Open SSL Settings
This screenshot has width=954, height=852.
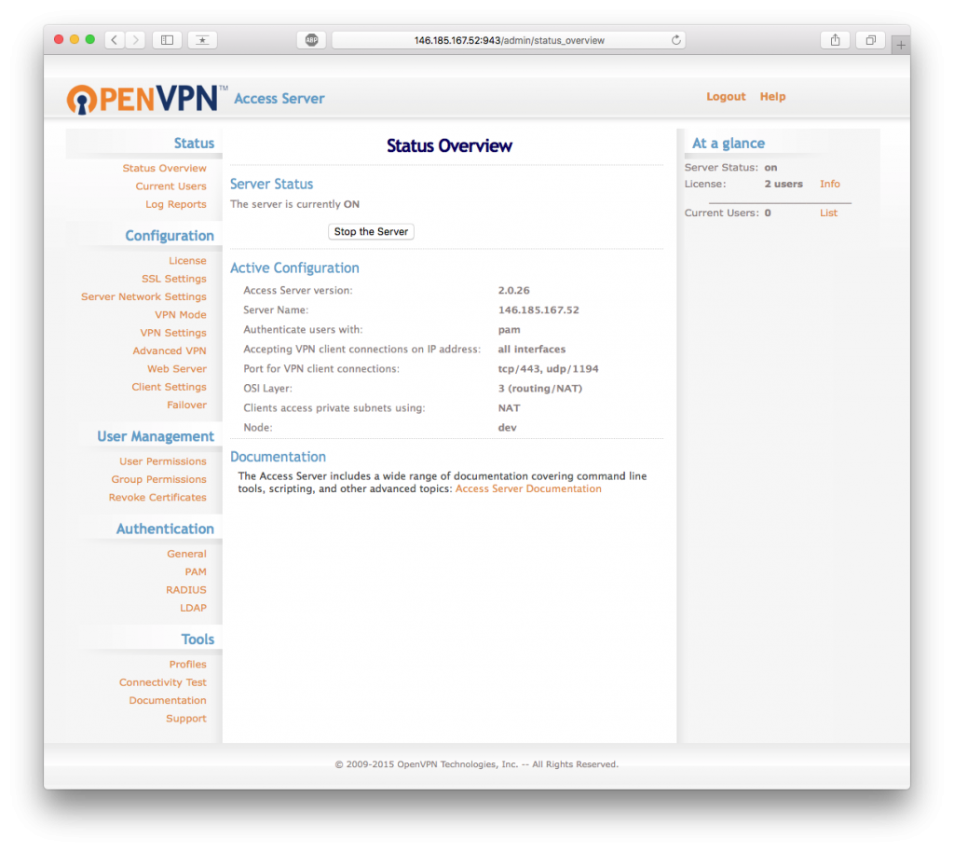[x=174, y=279]
